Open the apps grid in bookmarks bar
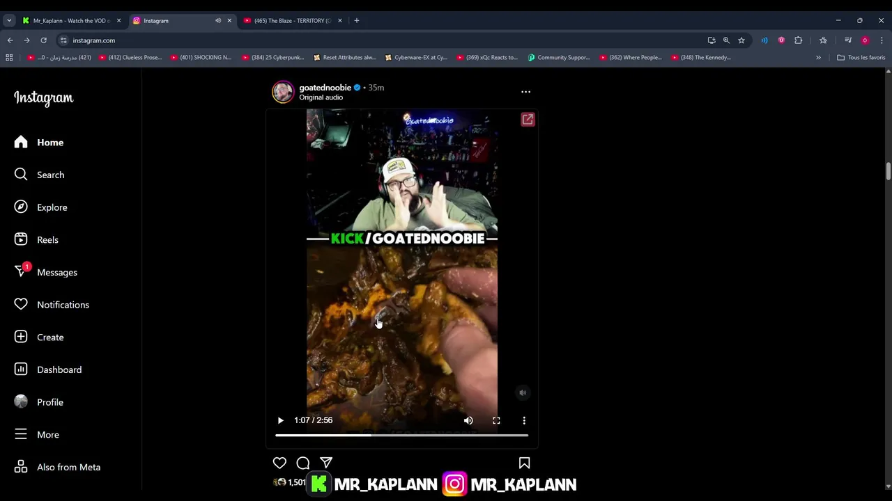This screenshot has height=501, width=892. [9, 58]
